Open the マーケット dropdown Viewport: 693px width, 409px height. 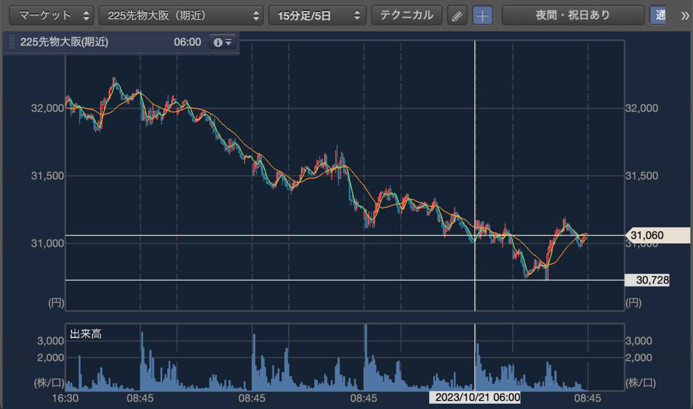pos(53,16)
